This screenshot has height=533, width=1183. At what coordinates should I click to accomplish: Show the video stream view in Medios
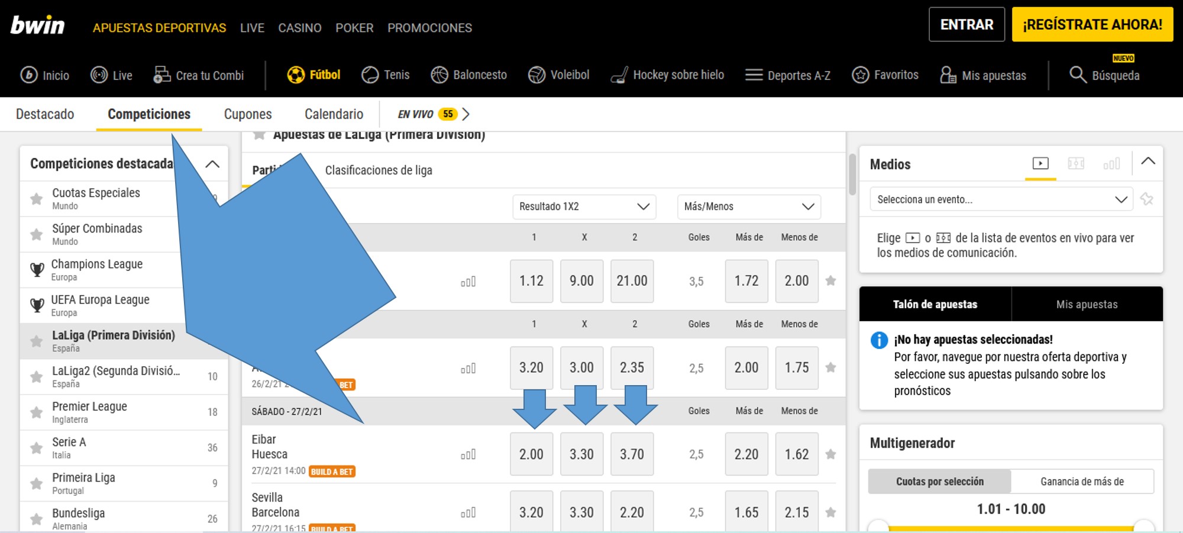pos(1040,163)
